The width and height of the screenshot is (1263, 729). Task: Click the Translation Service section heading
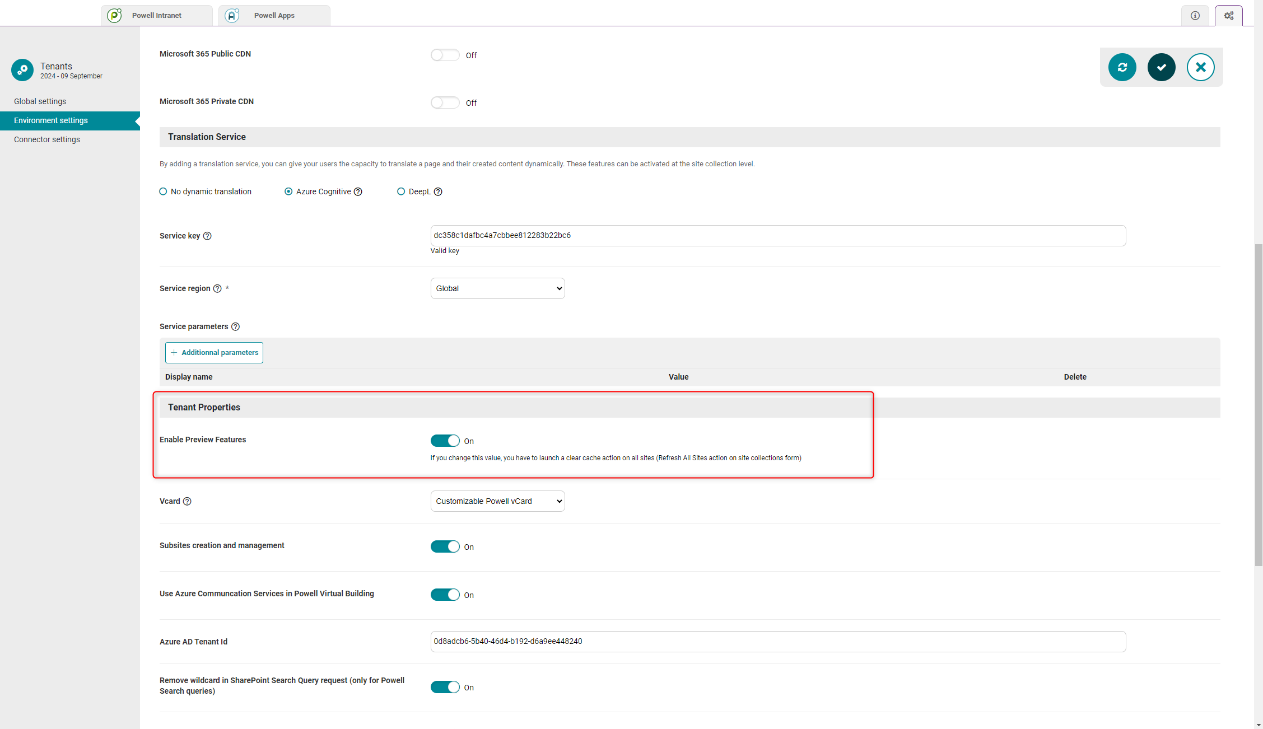click(207, 137)
